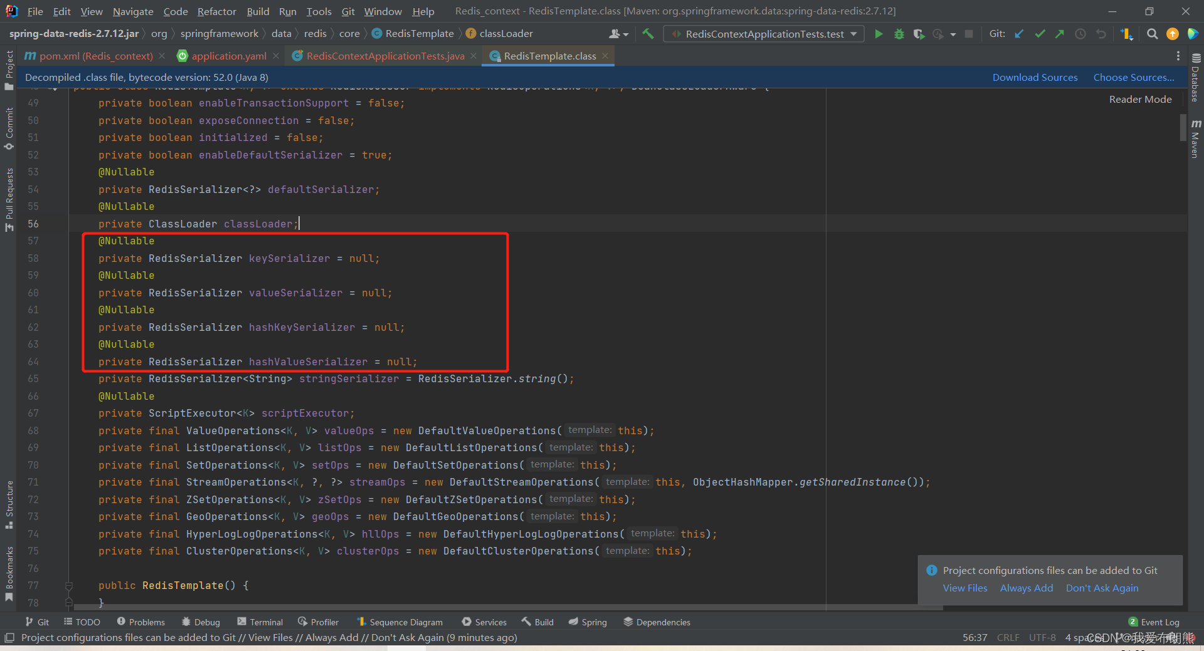Image resolution: width=1204 pixels, height=651 pixels.
Task: Pull updates via the blue Git arrow
Action: [1018, 34]
